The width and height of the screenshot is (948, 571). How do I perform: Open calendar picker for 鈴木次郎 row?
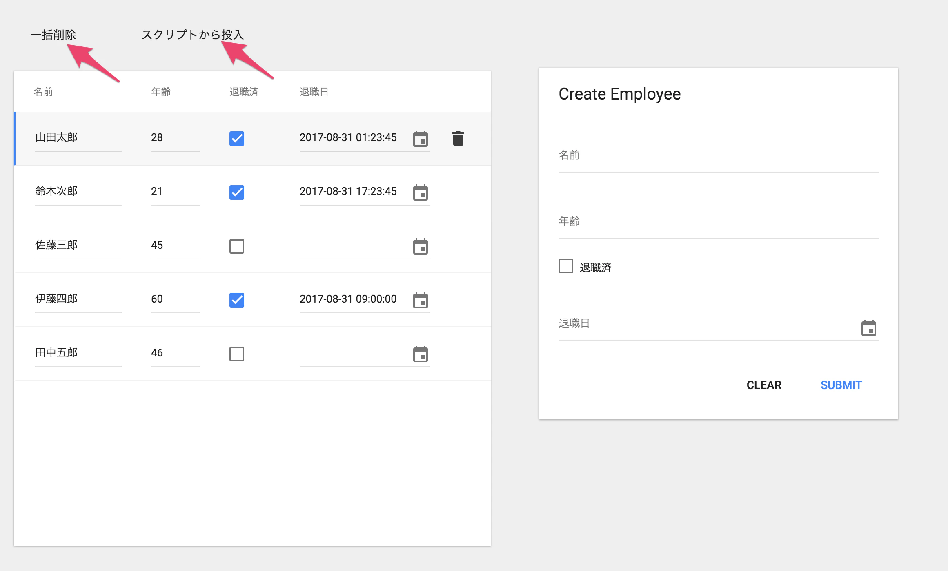420,193
